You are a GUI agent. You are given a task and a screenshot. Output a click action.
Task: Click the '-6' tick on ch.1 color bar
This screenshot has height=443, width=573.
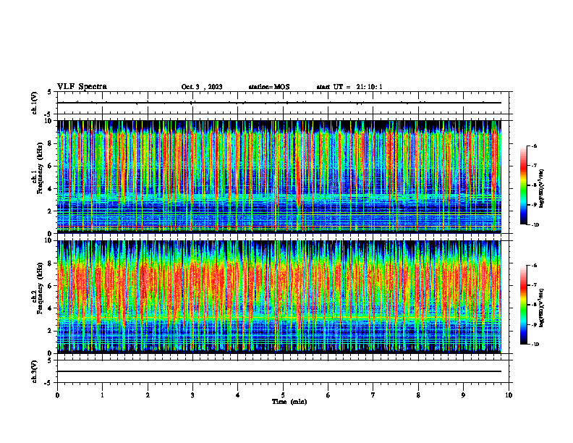[x=535, y=145]
